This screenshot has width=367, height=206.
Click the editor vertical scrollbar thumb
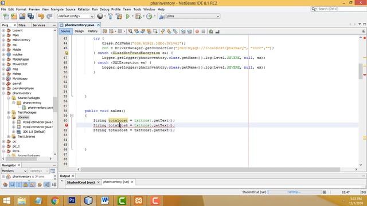pos(361,71)
